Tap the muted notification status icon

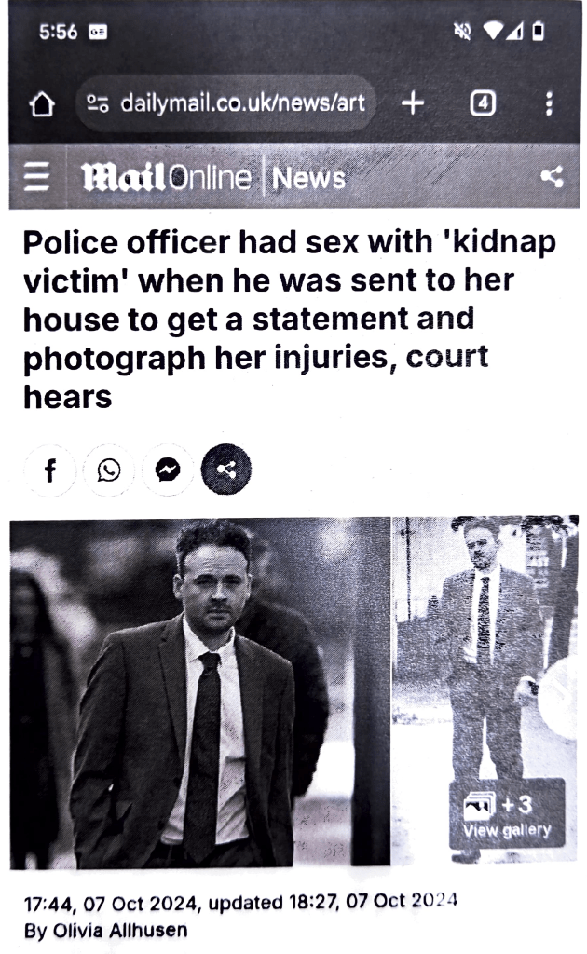tap(462, 31)
